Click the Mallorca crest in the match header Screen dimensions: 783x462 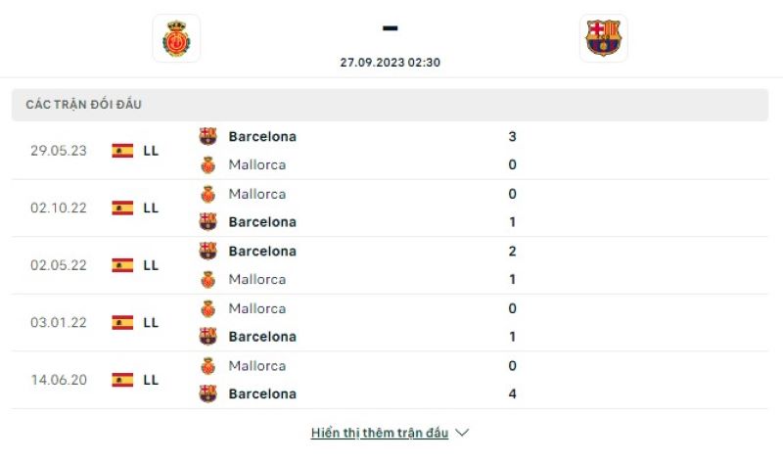point(176,38)
